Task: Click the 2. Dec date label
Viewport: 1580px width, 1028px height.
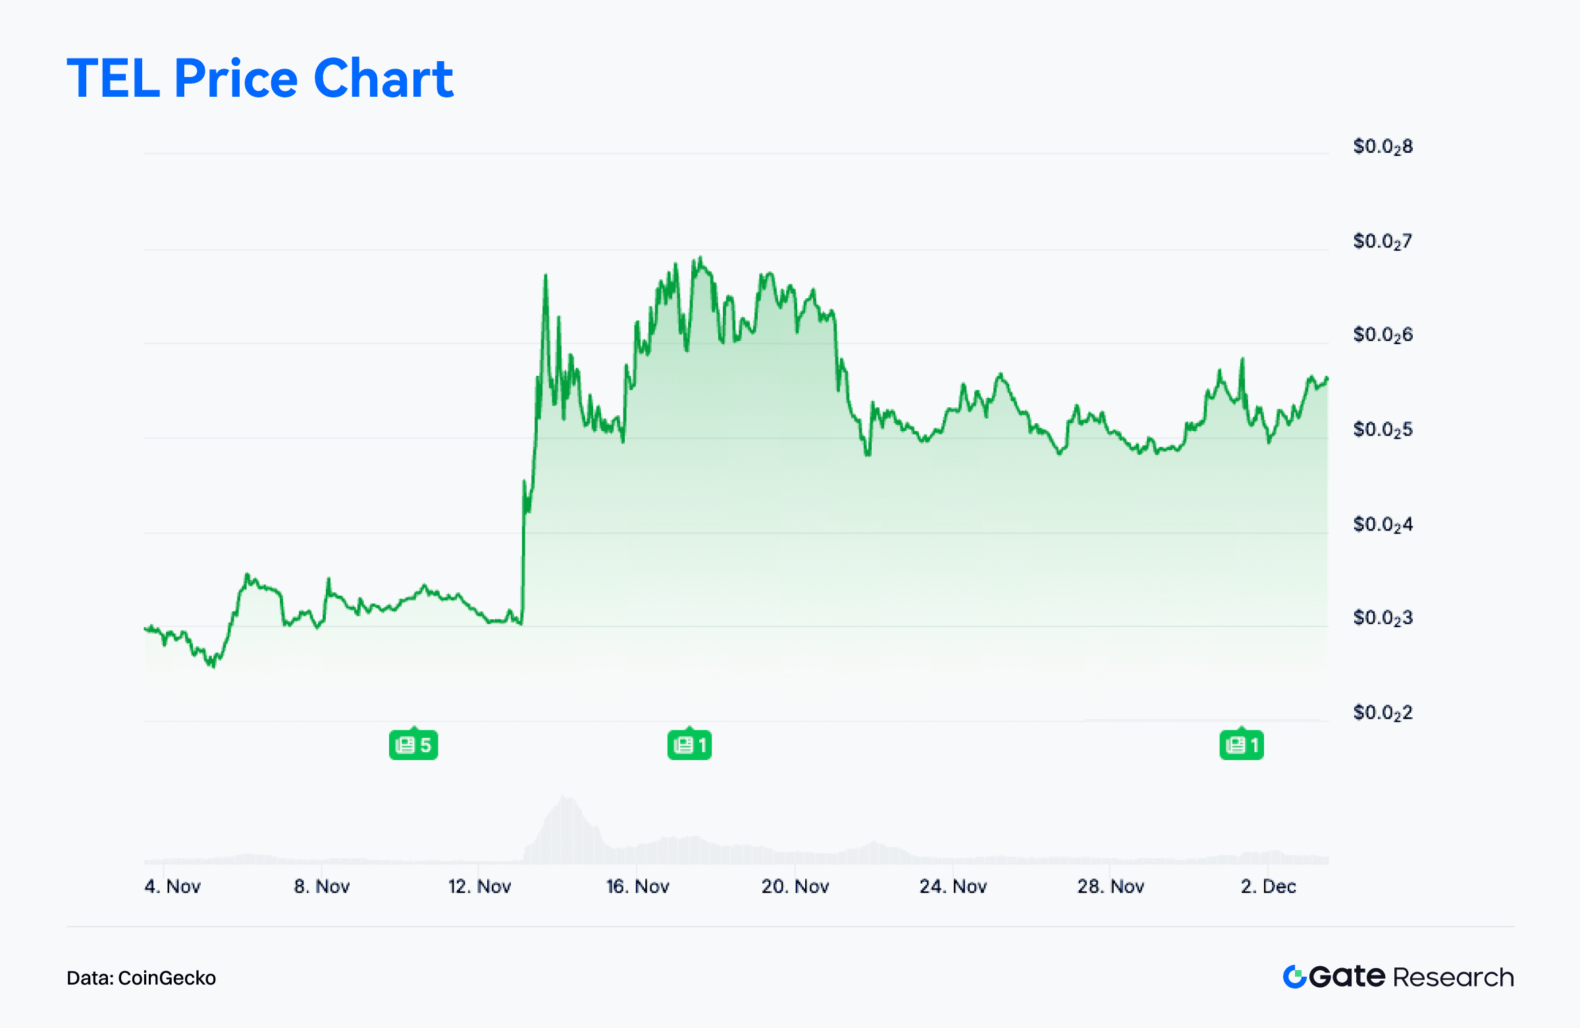Action: click(x=1268, y=886)
